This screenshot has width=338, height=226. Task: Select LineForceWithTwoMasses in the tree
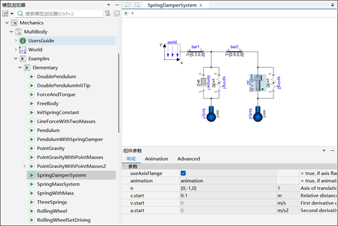pyautogui.click(x=66, y=122)
